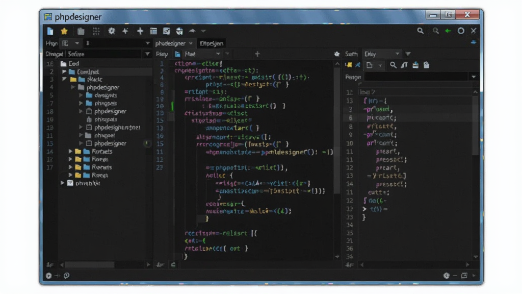Click the editor vertical scrollbar down arrow
This screenshot has height=294, width=522.
click(337, 256)
